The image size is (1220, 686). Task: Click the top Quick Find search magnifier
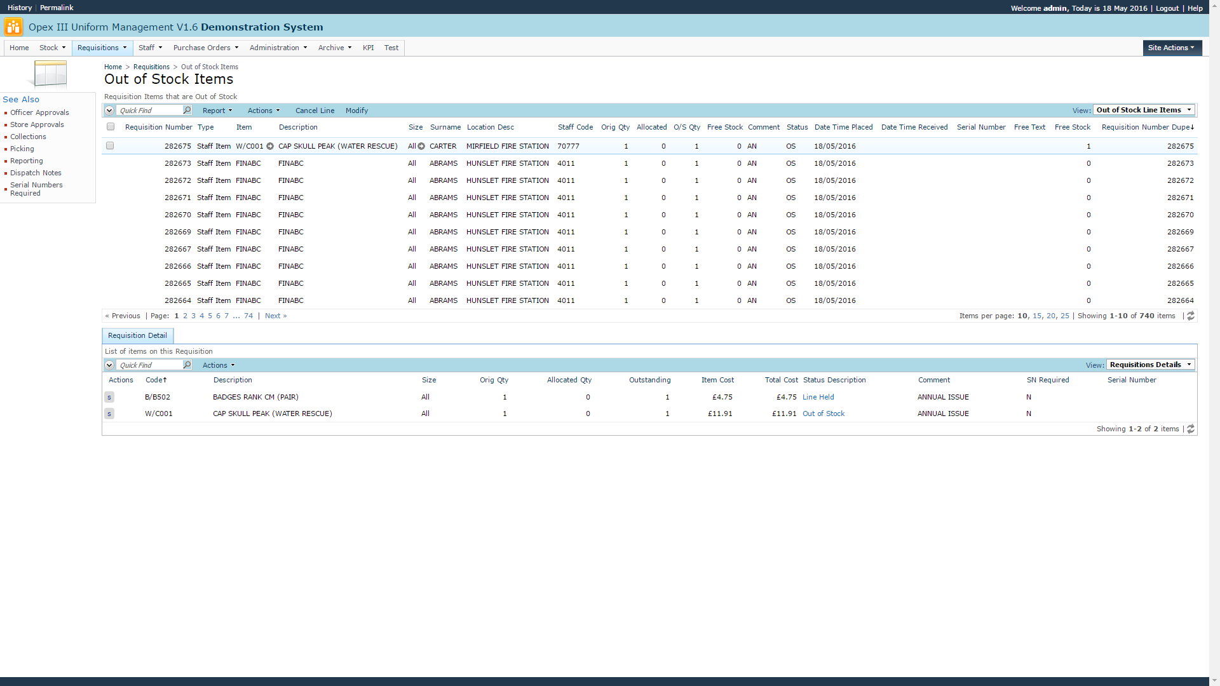[187, 111]
